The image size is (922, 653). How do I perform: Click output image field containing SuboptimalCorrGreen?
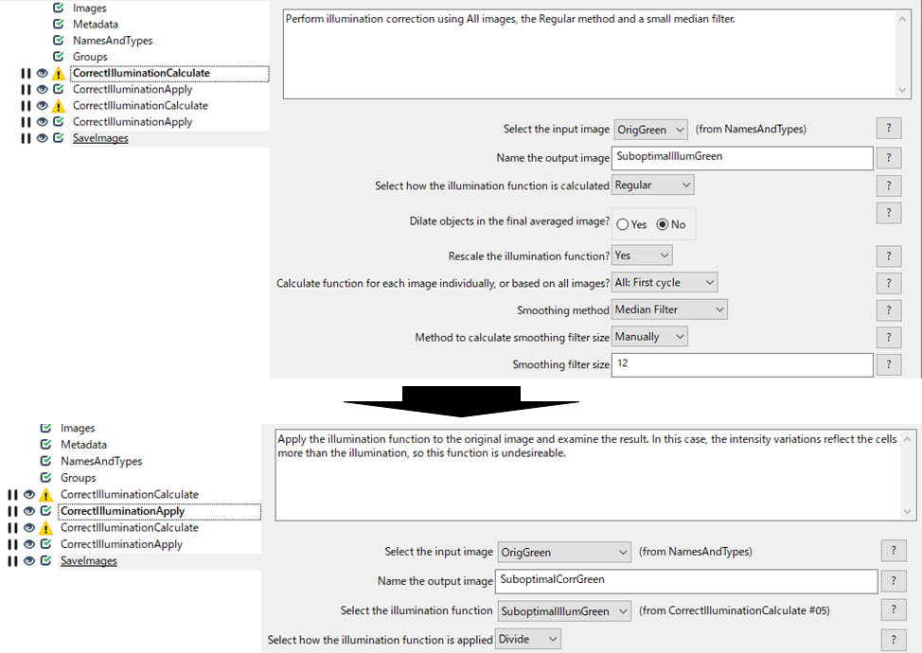tap(686, 581)
